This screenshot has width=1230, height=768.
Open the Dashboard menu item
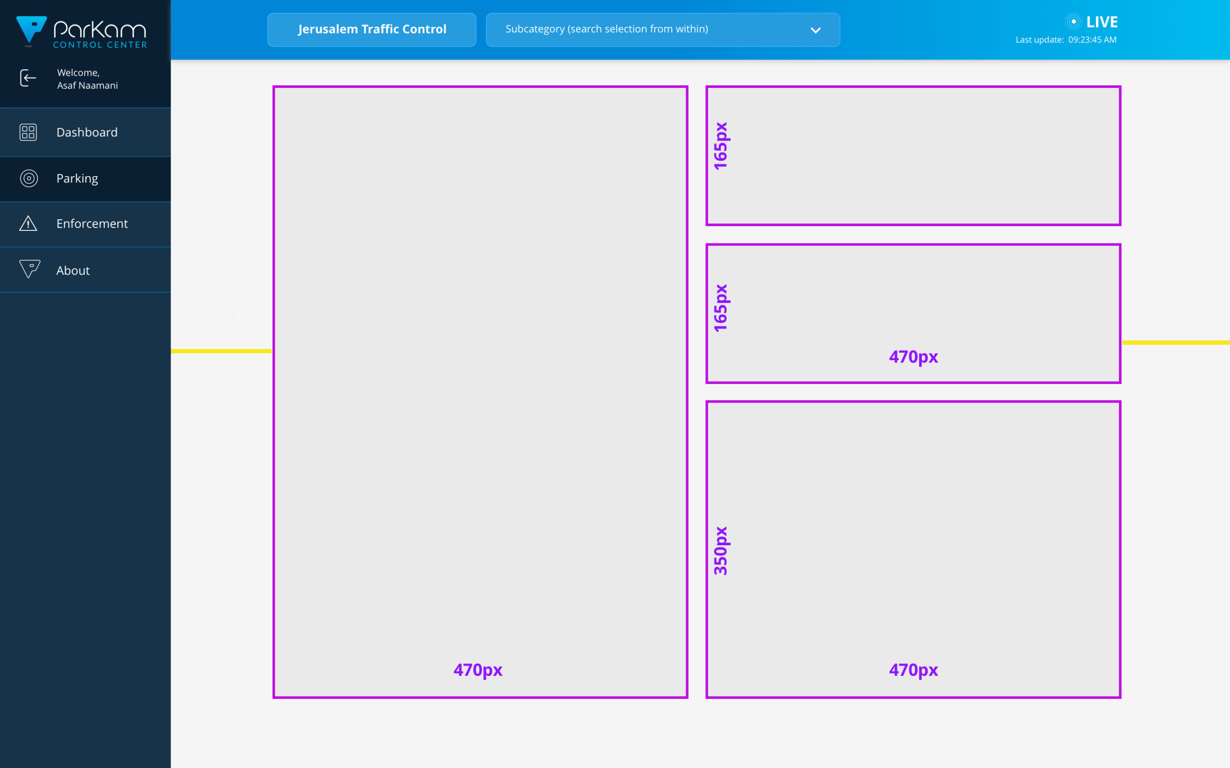pyautogui.click(x=86, y=132)
